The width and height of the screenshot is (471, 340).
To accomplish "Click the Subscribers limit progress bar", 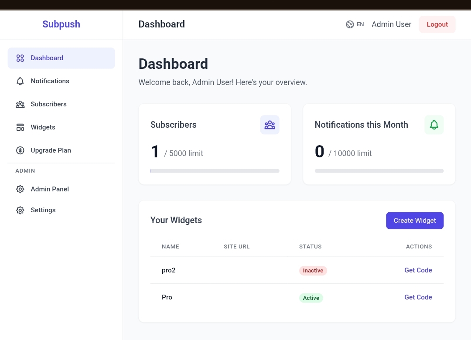I will pyautogui.click(x=215, y=171).
